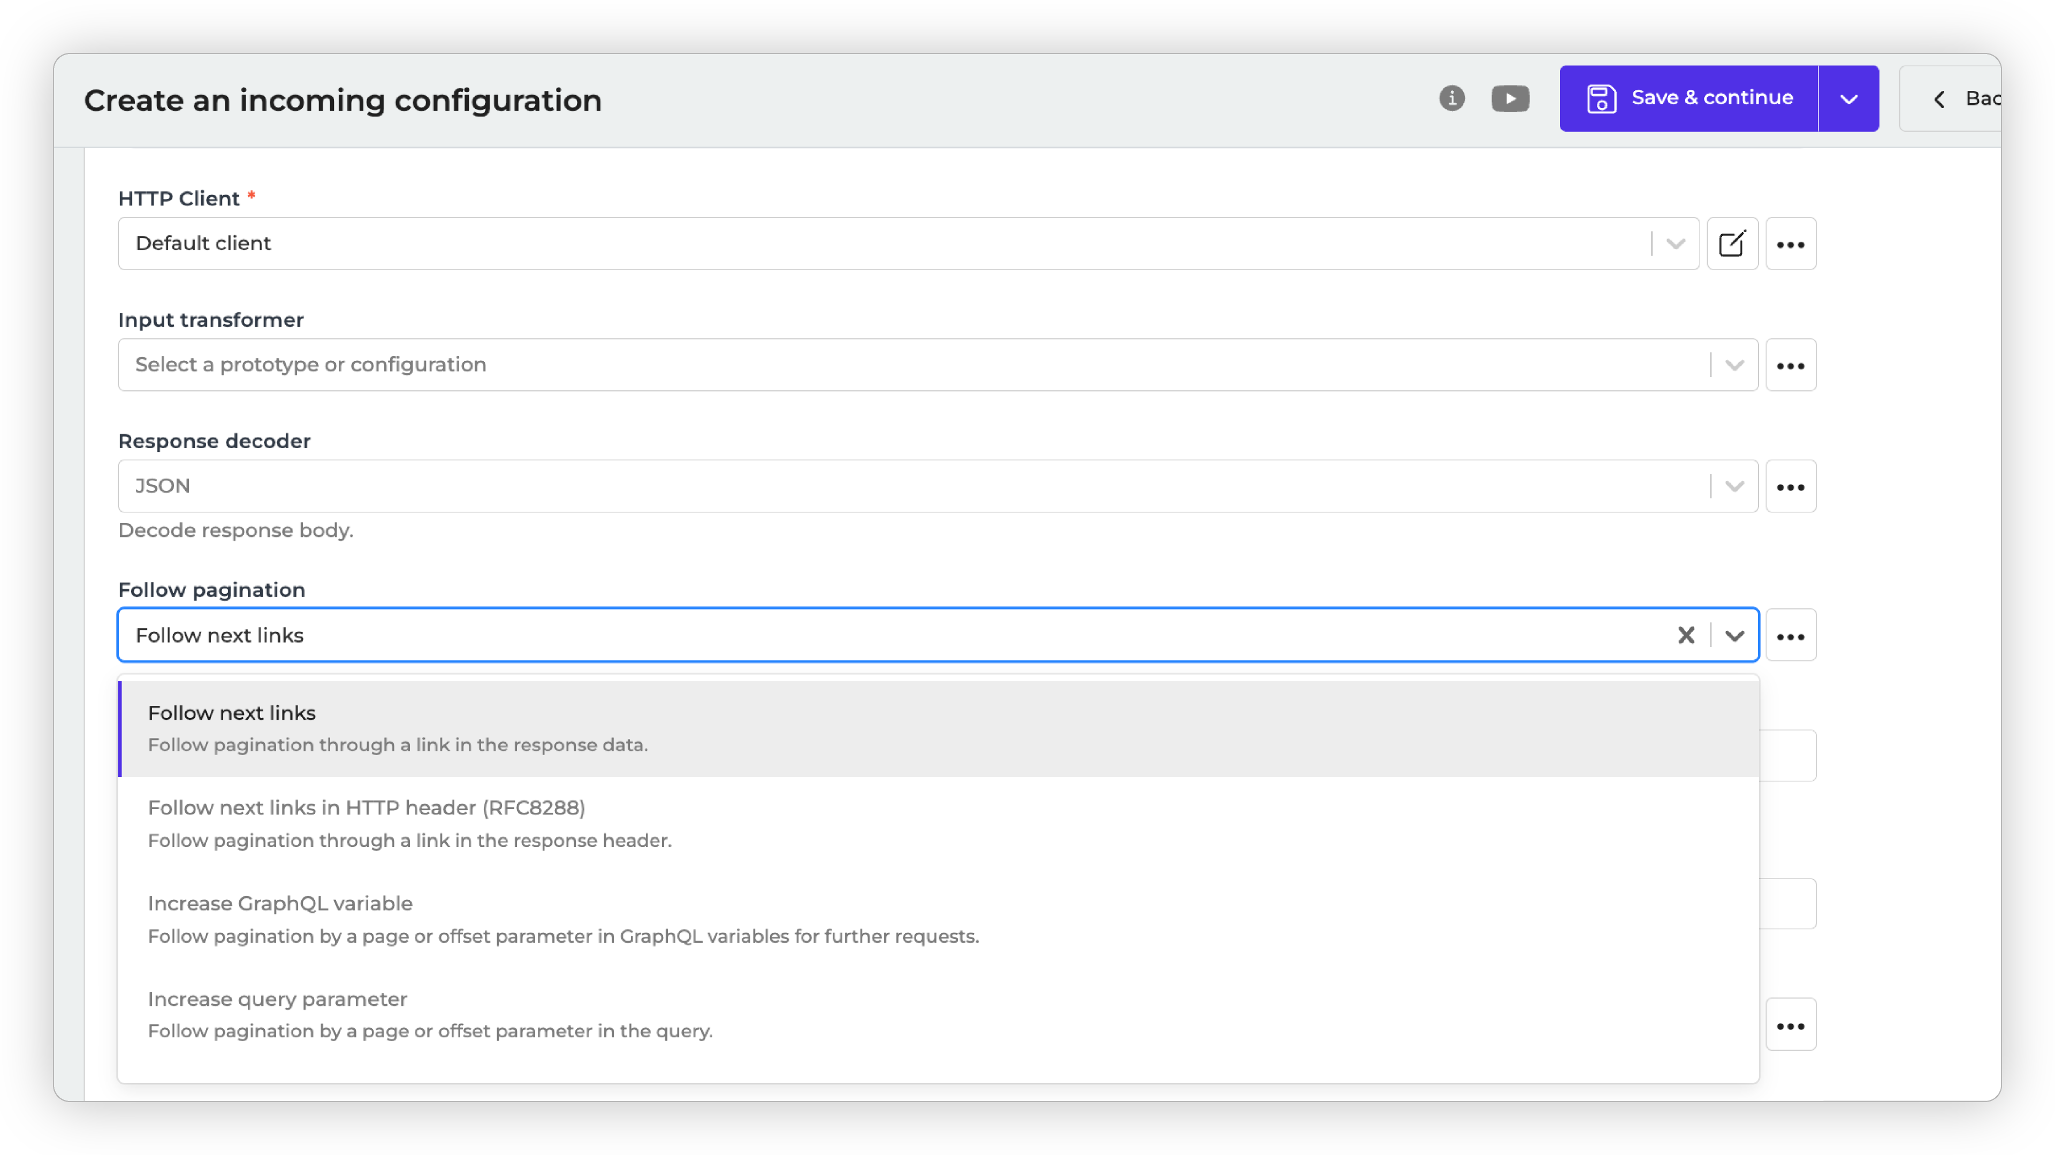Viewport: 2055px width, 1155px height.
Task: Click the bottom-right three-dots options button
Action: tap(1790, 1025)
